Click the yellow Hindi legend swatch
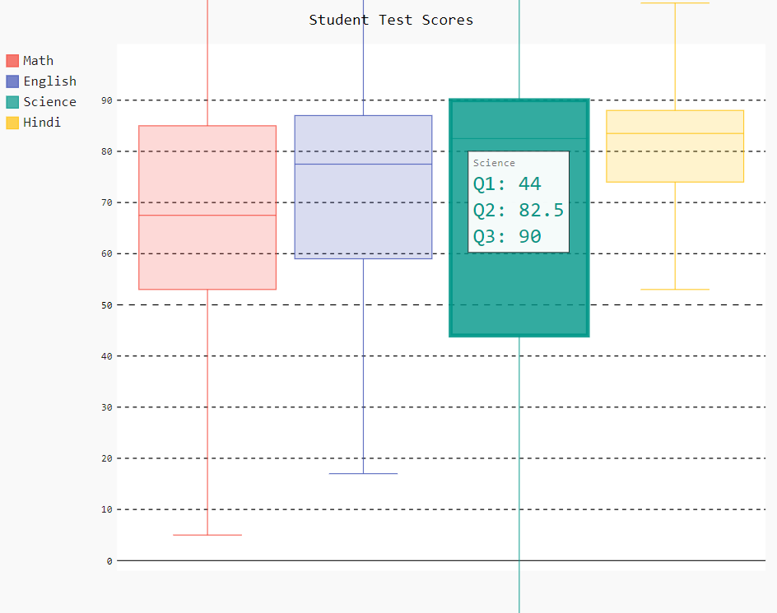Screen dimensions: 777x613 coord(12,123)
